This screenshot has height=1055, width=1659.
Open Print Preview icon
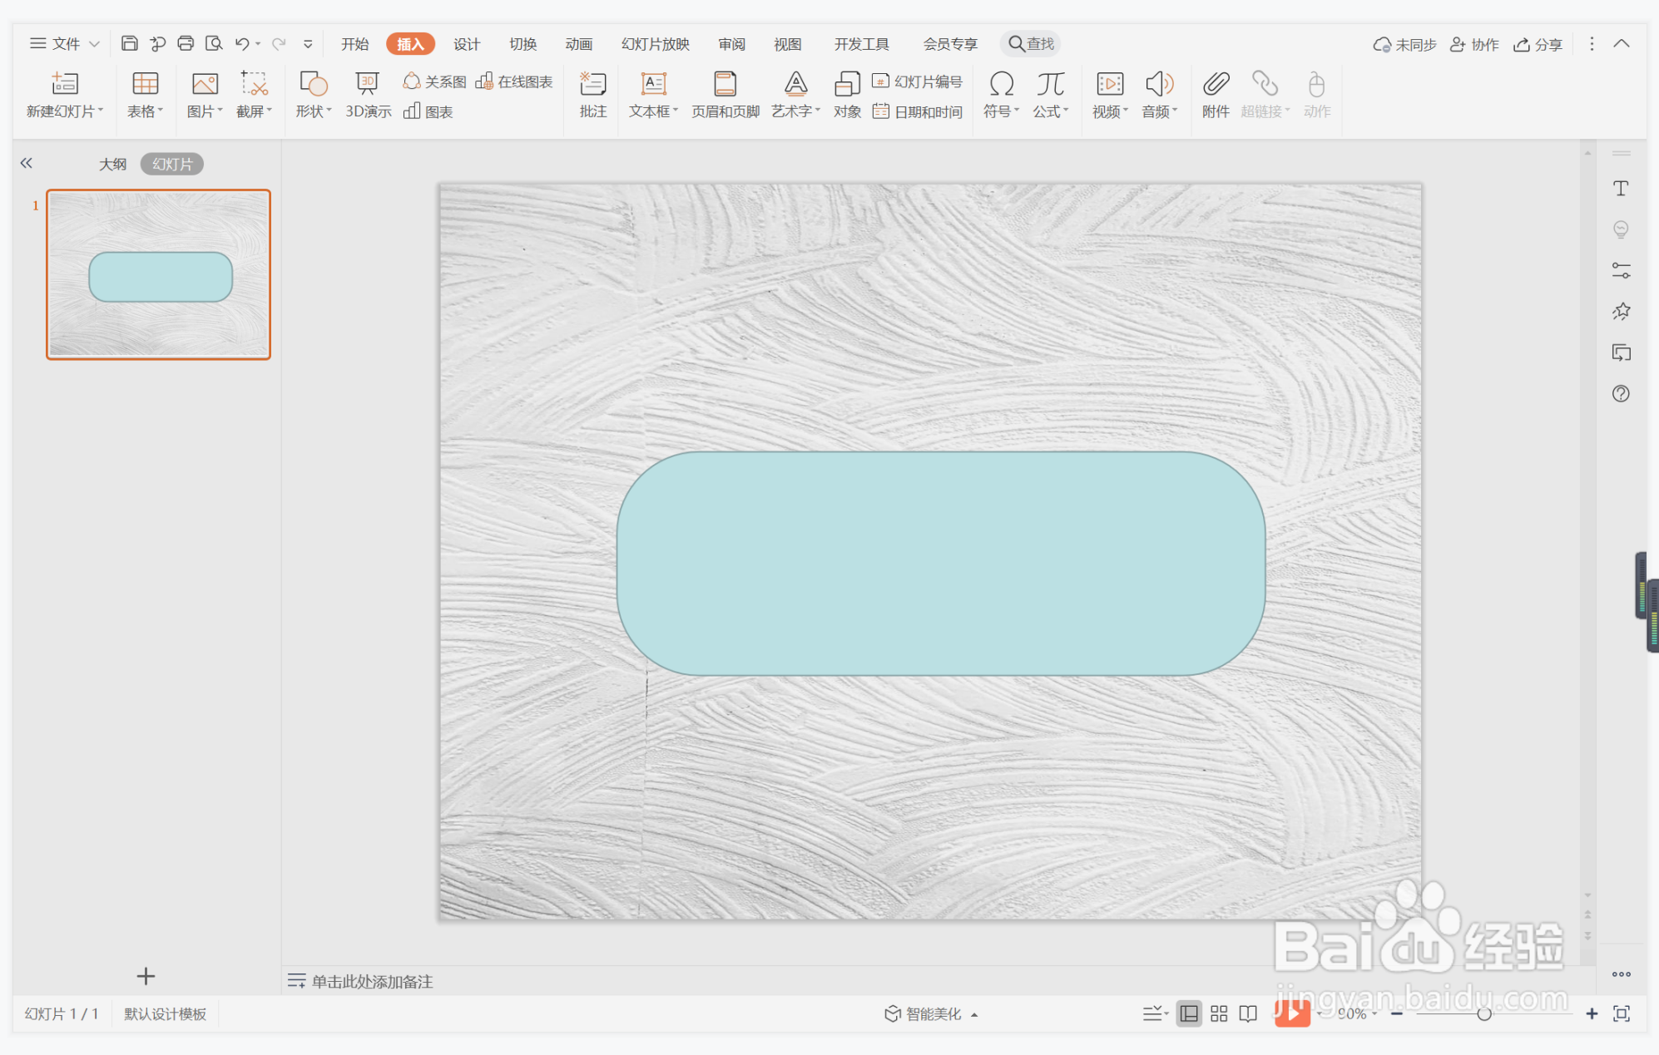(214, 43)
